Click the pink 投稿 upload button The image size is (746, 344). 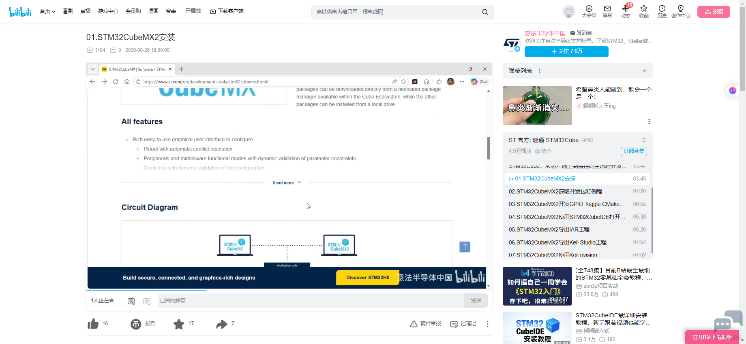pyautogui.click(x=714, y=12)
